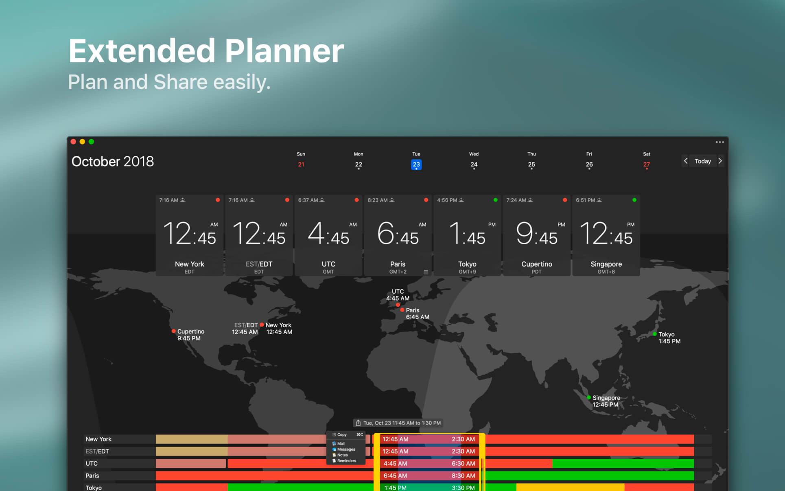
Task: Click the Tokyo green marker on the map
Action: [x=654, y=334]
